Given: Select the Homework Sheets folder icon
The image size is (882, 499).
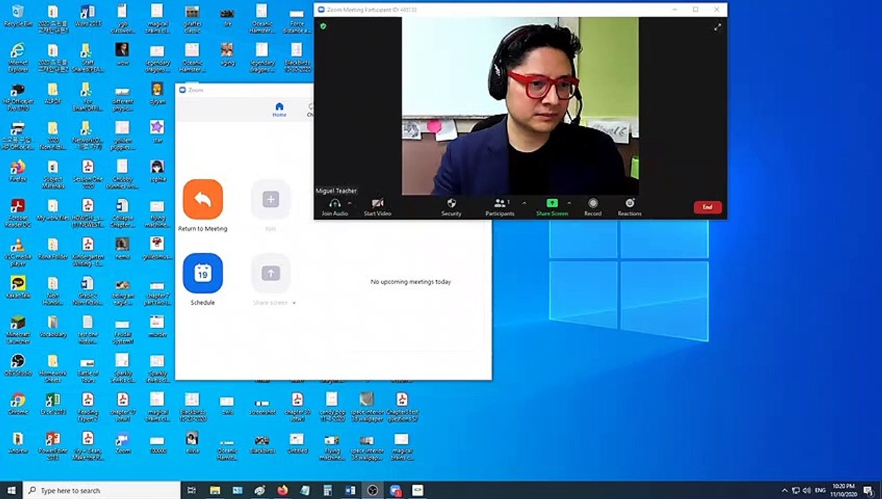Looking at the screenshot, I should (x=53, y=367).
